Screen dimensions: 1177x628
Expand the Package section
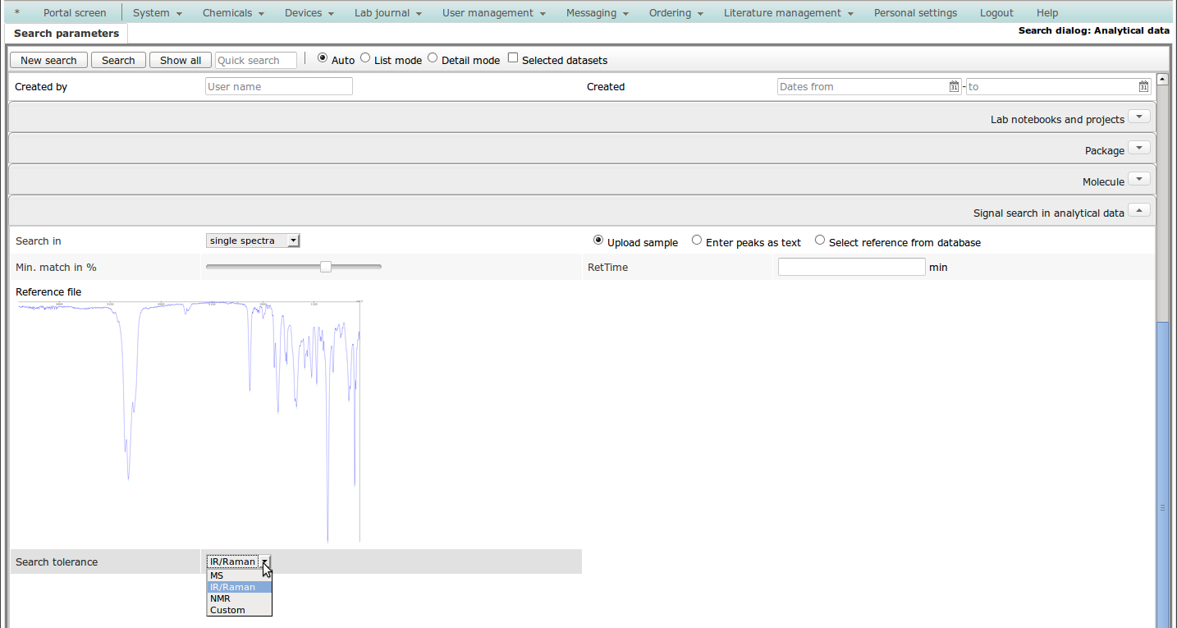click(x=1138, y=149)
